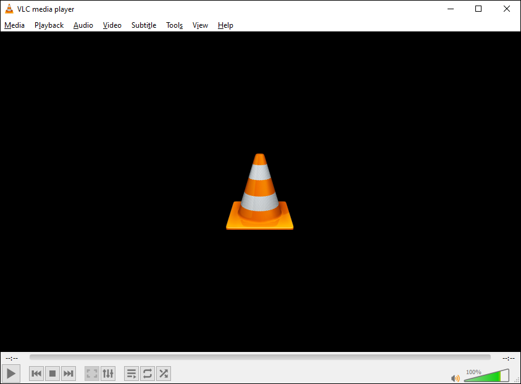Screen dimensions: 521x384
Task: Open the Media menu
Action: click(14, 25)
